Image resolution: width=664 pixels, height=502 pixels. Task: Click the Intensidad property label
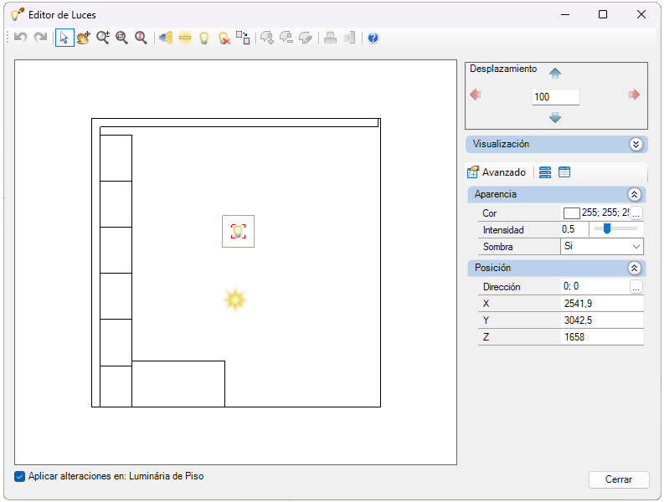(x=503, y=230)
